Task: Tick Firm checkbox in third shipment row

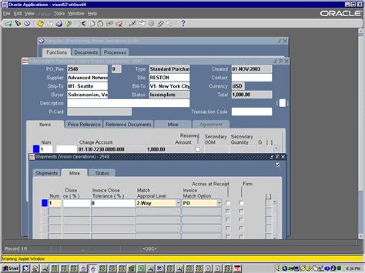Action: click(242, 220)
